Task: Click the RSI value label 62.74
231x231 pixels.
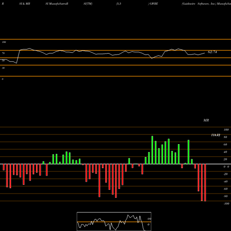Action: 212,52
